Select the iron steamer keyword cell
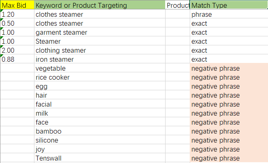 100,59
